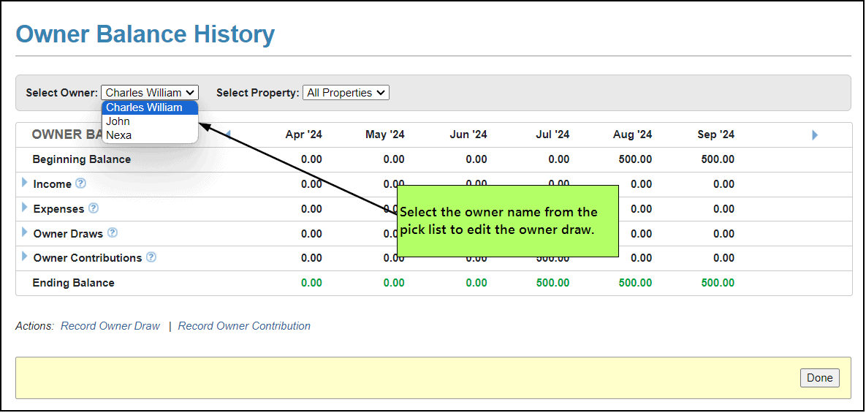The image size is (866, 413).
Task: Expand the Income row
Action: [x=25, y=183]
